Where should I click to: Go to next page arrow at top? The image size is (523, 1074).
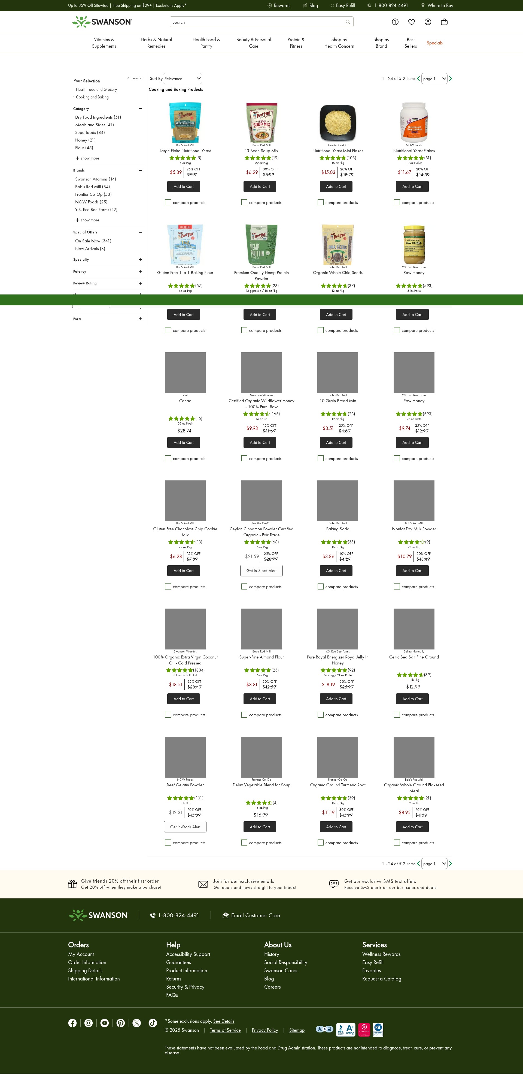click(451, 78)
